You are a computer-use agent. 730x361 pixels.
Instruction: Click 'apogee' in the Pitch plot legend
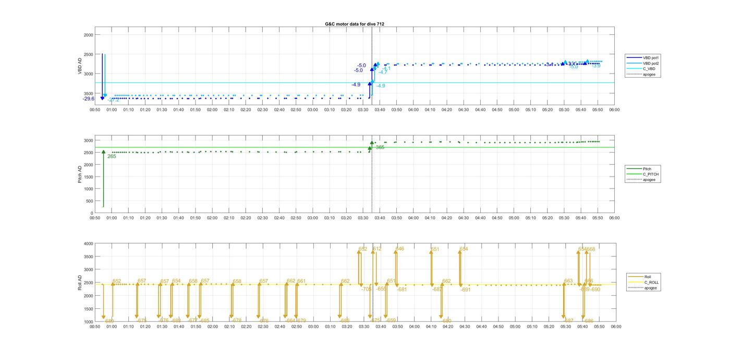pyautogui.click(x=649, y=180)
